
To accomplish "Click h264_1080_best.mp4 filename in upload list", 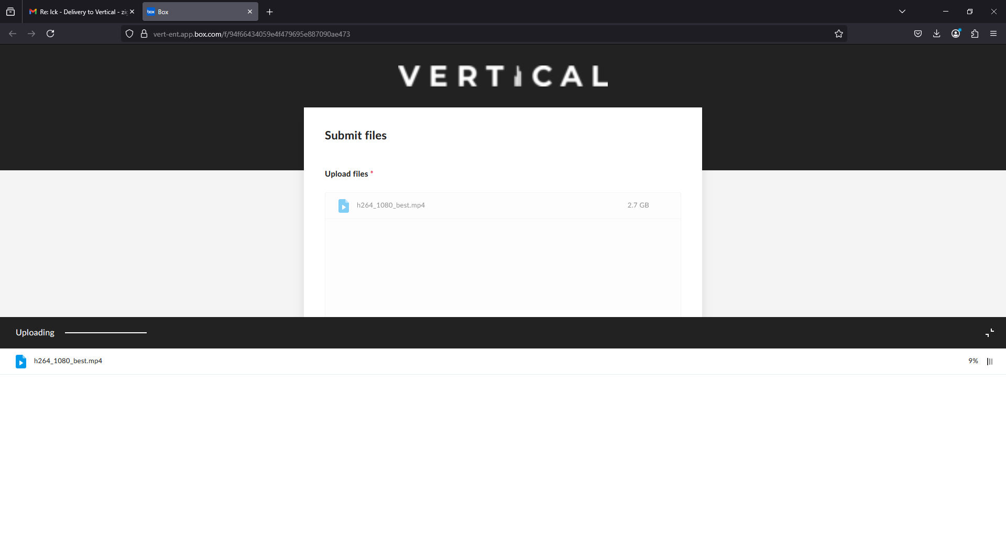I will [x=391, y=205].
